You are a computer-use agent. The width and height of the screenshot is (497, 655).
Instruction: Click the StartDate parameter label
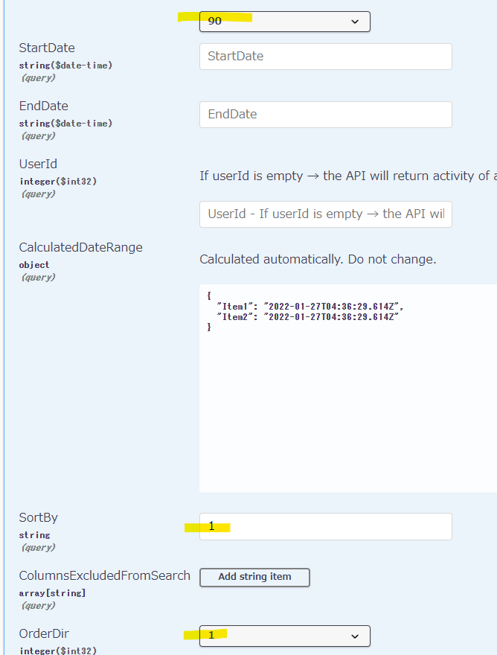click(47, 48)
